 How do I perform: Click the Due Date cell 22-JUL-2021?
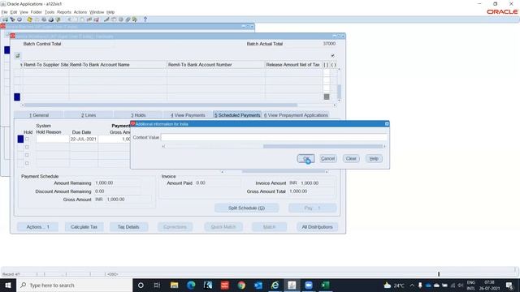[x=84, y=139]
